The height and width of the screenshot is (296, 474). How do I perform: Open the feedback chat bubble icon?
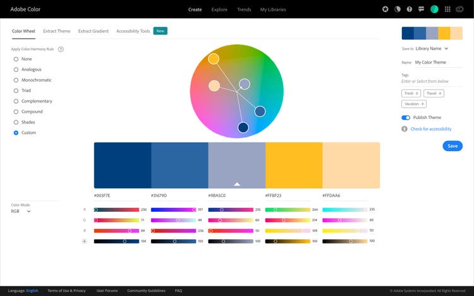coord(422,9)
